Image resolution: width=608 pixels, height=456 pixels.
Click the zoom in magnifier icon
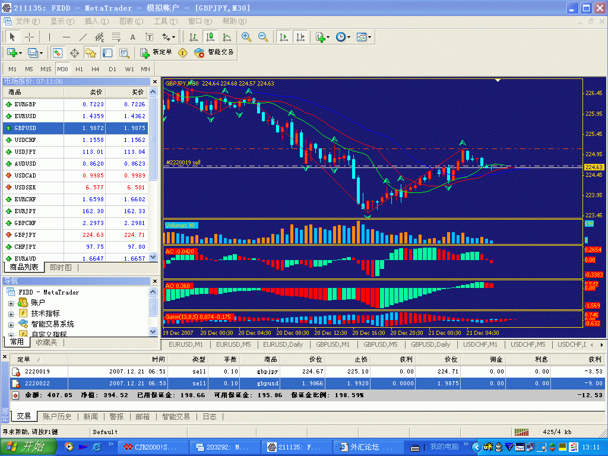[x=246, y=37]
